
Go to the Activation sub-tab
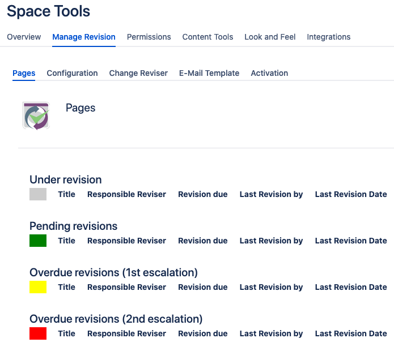(x=269, y=73)
